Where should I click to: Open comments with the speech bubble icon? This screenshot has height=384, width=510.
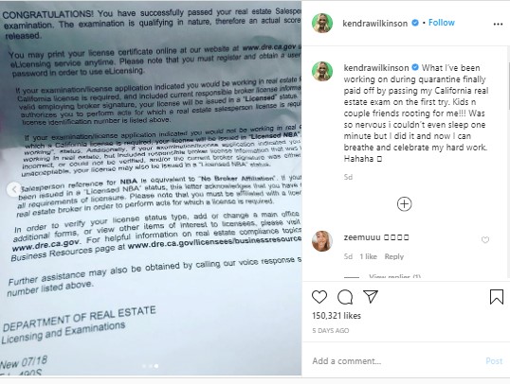pyautogui.click(x=345, y=297)
